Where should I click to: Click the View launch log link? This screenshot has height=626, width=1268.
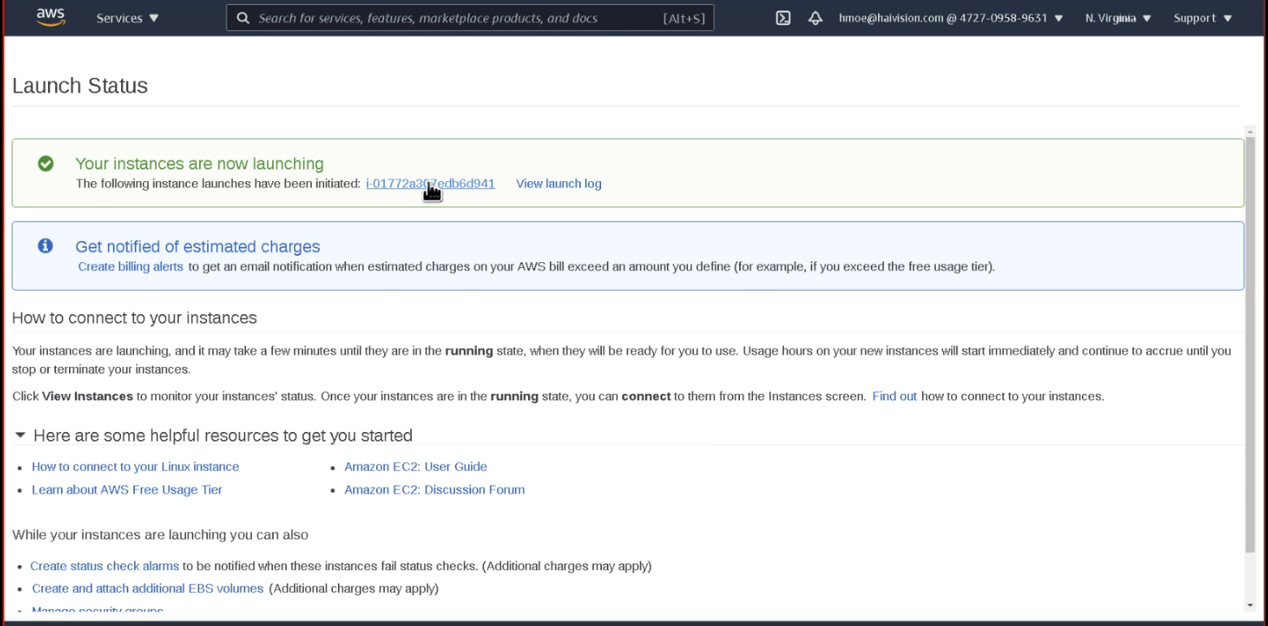pyautogui.click(x=559, y=183)
